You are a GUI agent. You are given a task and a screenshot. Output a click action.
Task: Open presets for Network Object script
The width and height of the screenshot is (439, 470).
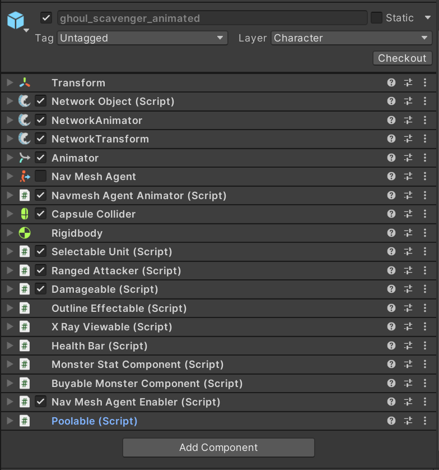(408, 102)
